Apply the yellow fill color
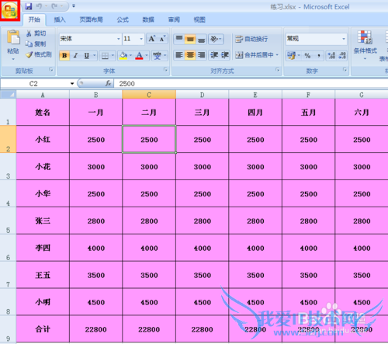The image size is (388, 344). pos(123,56)
